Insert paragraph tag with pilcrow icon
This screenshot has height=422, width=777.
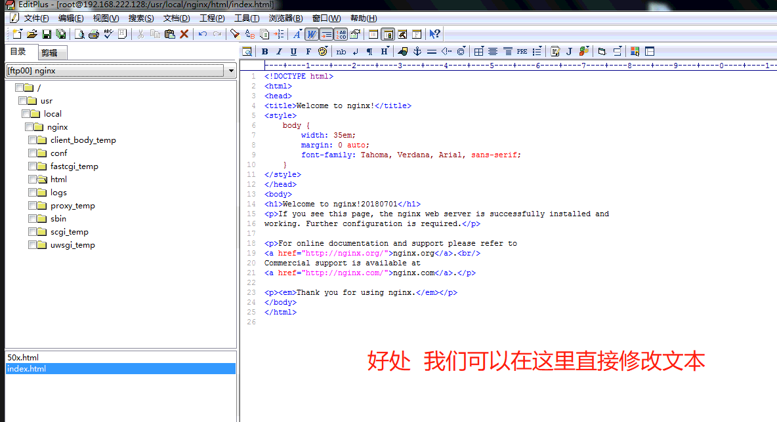tap(369, 52)
